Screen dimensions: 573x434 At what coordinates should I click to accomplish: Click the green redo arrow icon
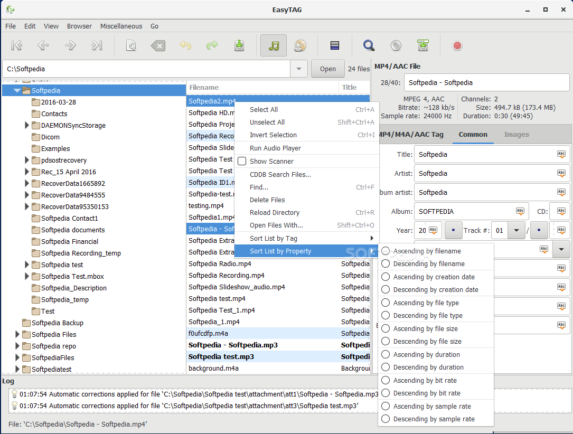tap(212, 45)
